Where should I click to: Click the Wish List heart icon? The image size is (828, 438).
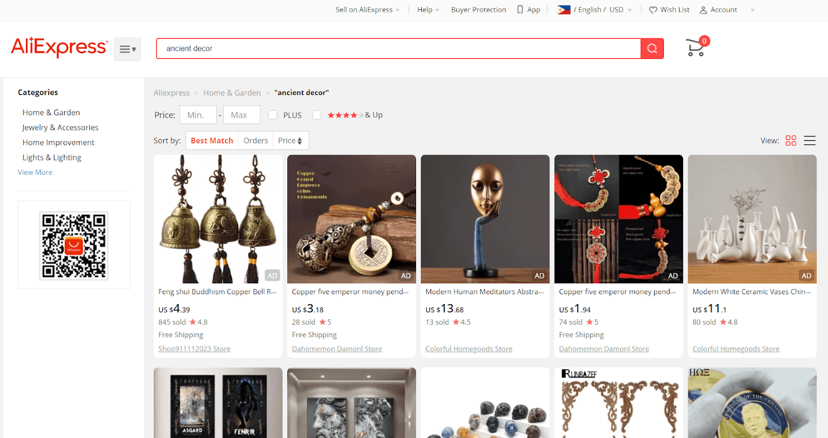click(653, 10)
